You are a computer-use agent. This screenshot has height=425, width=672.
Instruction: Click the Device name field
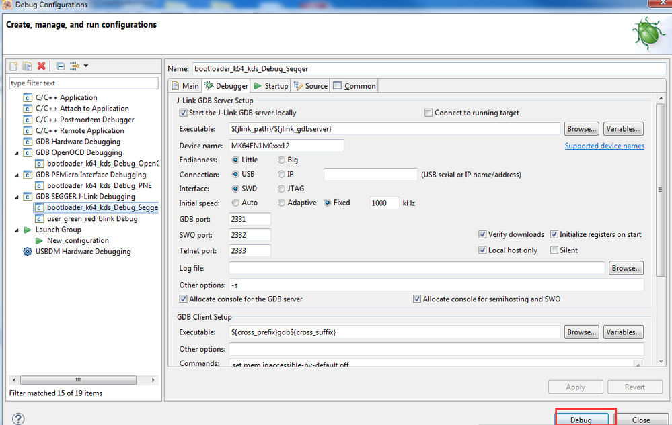(287, 146)
